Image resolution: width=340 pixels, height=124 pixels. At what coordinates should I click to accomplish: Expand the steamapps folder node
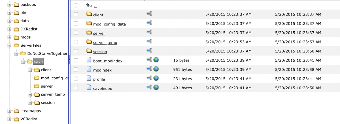tap(9, 111)
